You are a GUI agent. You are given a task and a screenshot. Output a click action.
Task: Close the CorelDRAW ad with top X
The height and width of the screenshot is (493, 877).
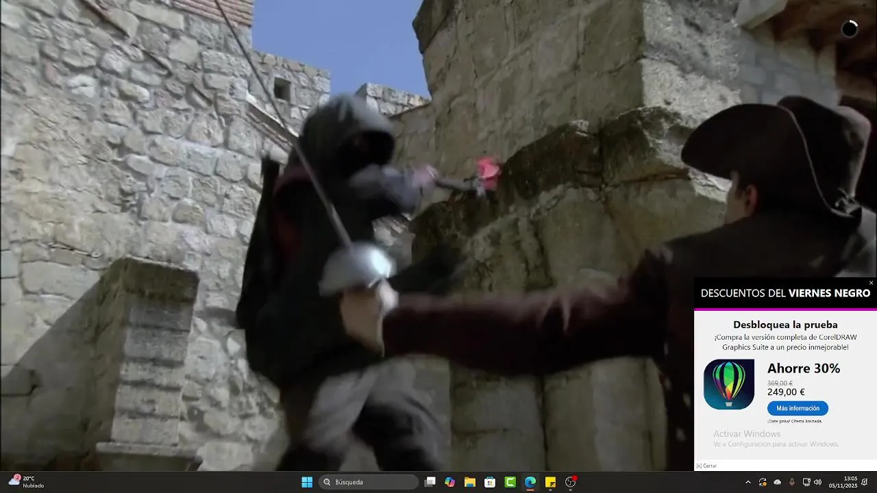[871, 283]
